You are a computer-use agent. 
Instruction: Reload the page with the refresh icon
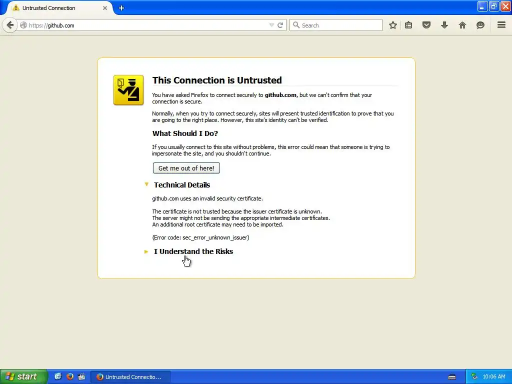tap(280, 25)
